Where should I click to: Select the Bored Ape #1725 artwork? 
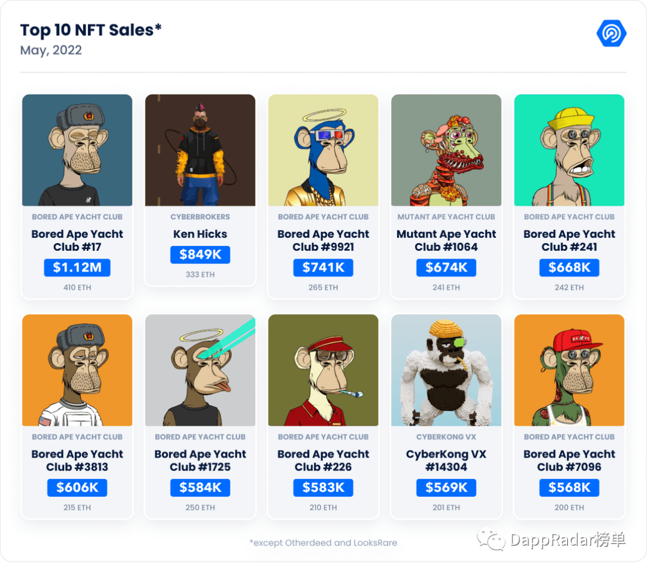point(200,370)
